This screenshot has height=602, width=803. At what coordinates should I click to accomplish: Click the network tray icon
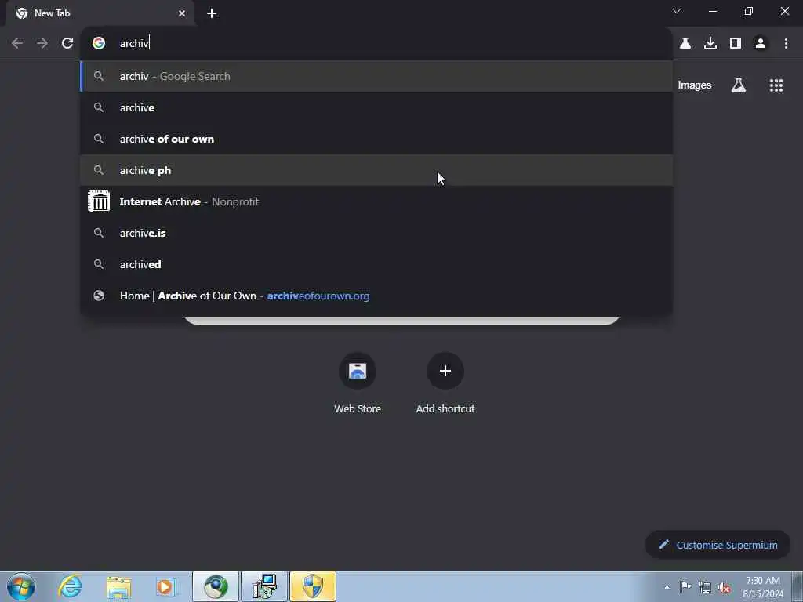[x=705, y=587]
